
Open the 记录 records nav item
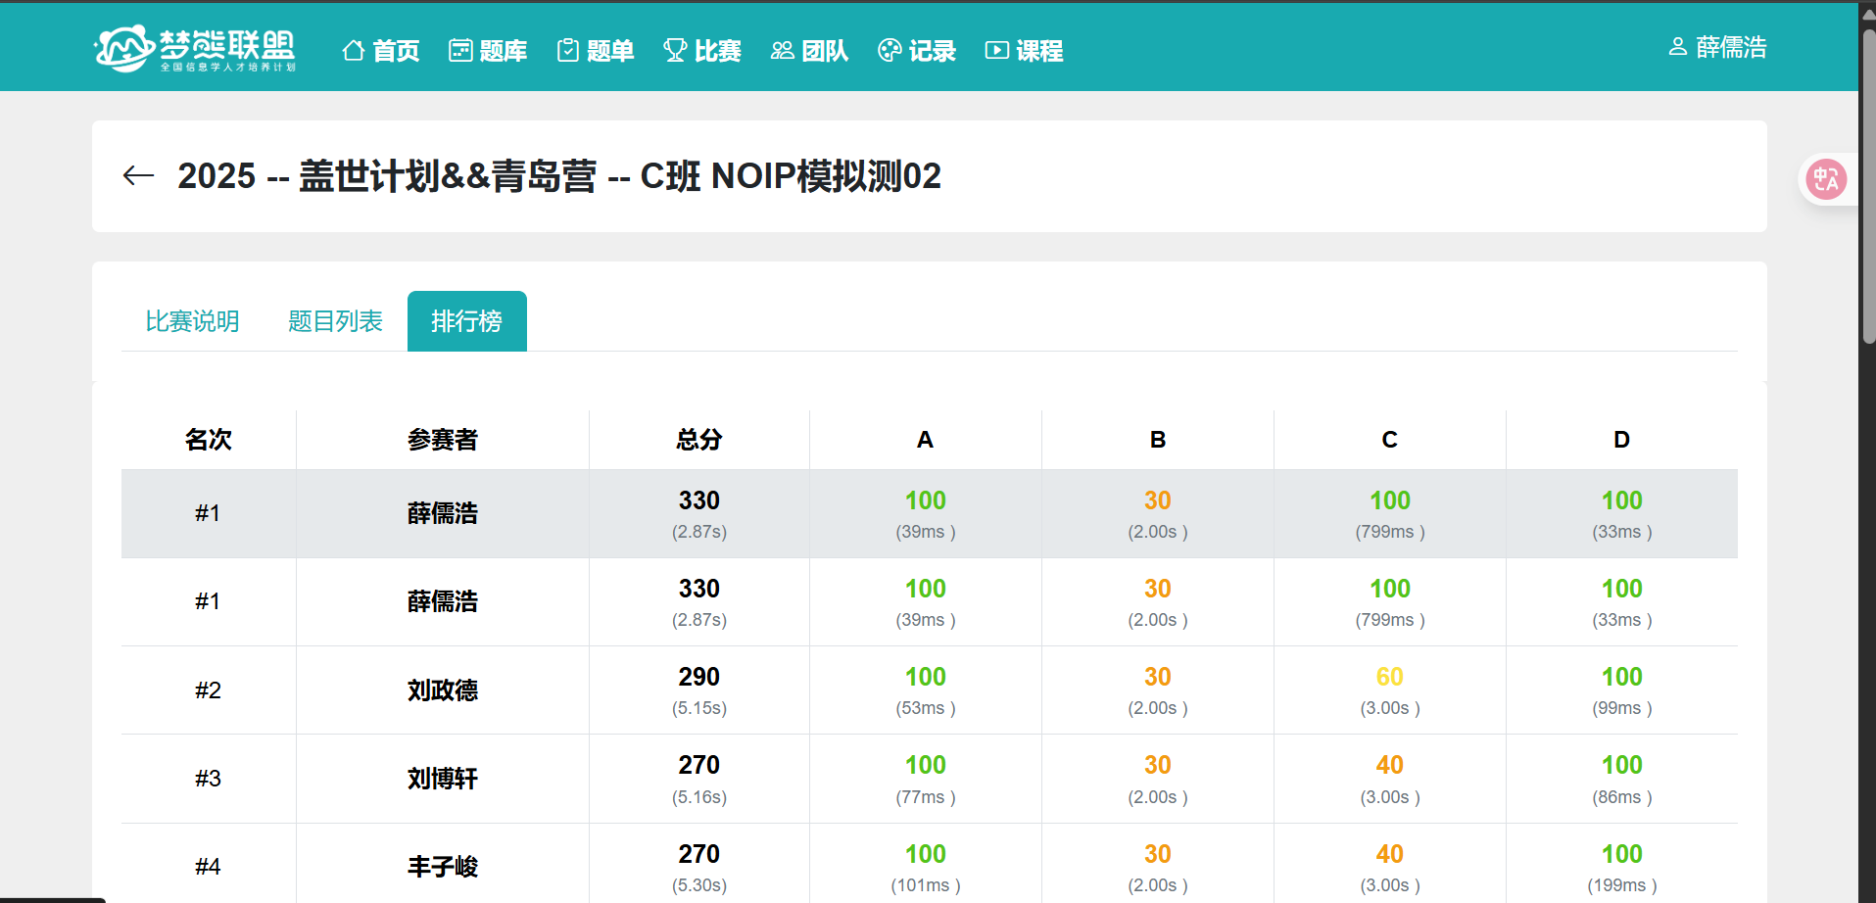(917, 51)
